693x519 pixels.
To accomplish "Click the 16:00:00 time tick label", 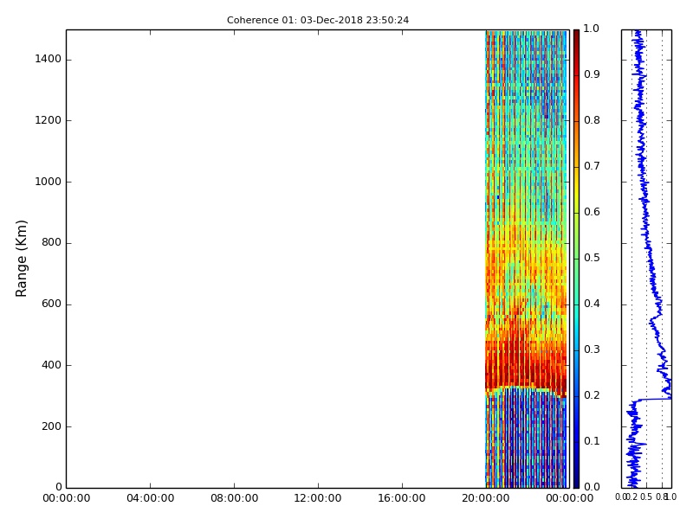I will tap(402, 498).
